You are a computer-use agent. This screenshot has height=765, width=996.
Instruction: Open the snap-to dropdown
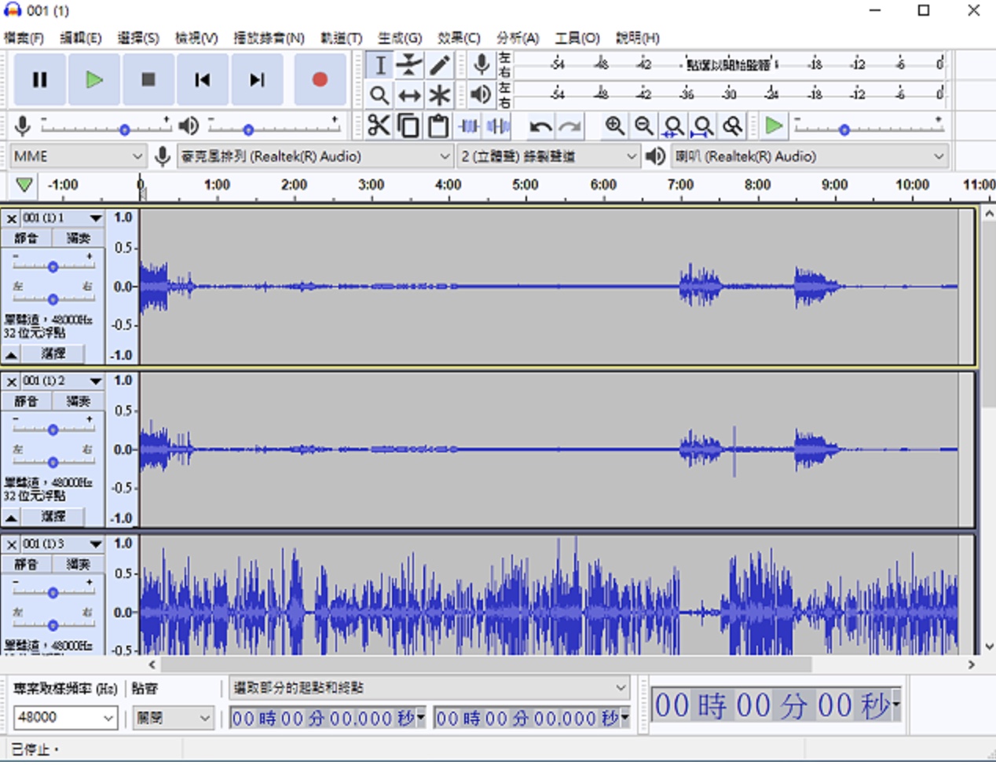point(173,717)
